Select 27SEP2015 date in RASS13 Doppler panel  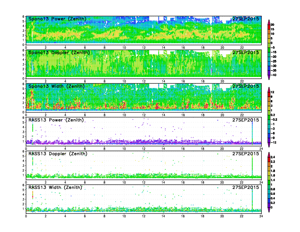[246, 154]
